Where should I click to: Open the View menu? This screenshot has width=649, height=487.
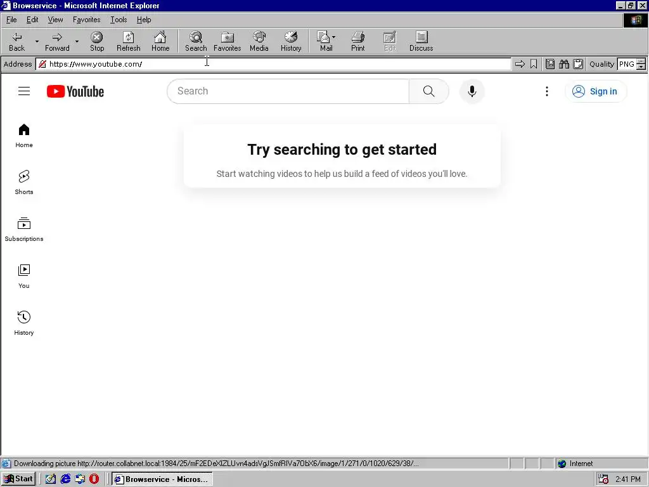tap(56, 20)
